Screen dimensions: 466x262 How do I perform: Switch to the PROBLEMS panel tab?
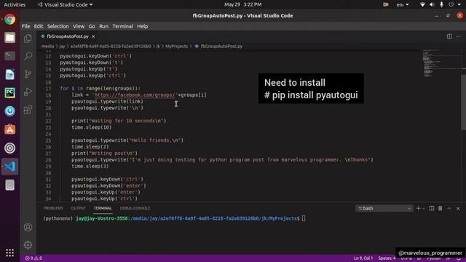click(53, 208)
